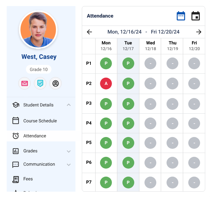Click the pink email envelope icon
This screenshot has height=198, width=210.
[x=25, y=83]
